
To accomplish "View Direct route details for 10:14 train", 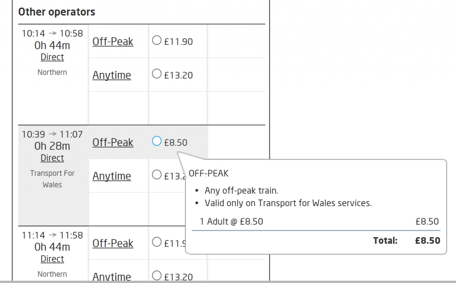I will 52,57.
